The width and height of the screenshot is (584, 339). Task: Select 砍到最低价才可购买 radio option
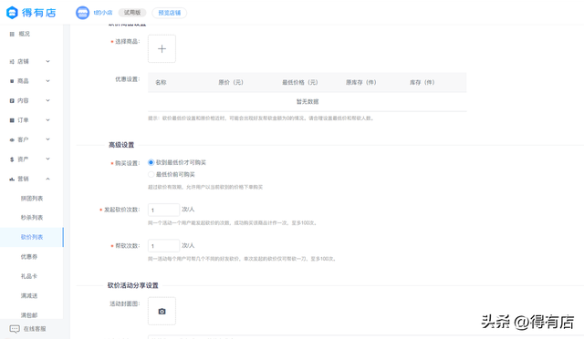click(x=151, y=162)
